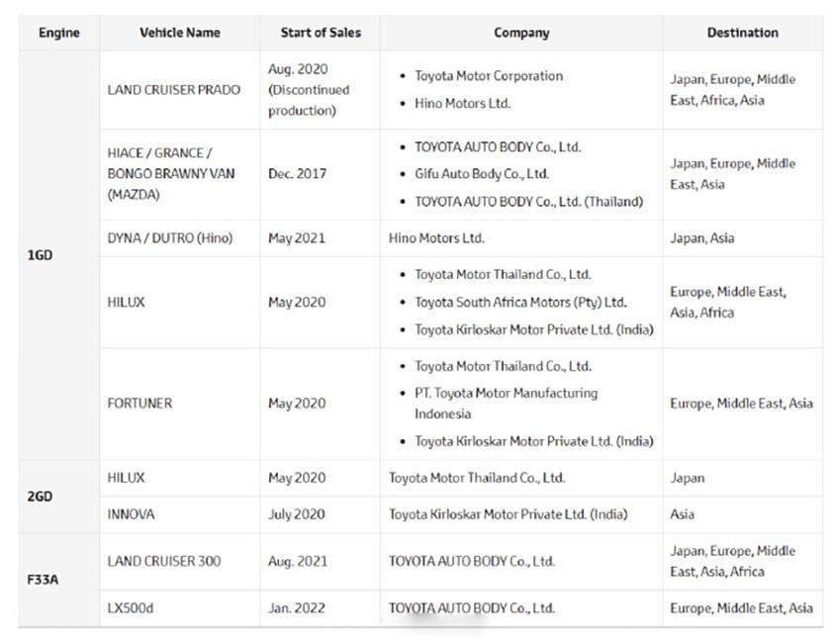The width and height of the screenshot is (837, 643).
Task: Click the LX500d vehicle name
Action: point(131,608)
